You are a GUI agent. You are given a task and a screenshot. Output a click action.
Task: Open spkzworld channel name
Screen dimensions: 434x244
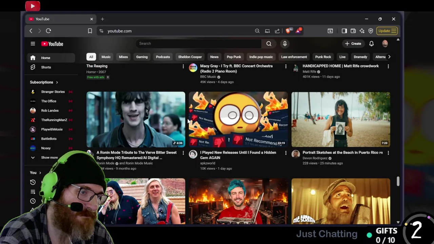point(208,163)
